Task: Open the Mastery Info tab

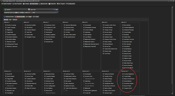Action: [x=43, y=4]
